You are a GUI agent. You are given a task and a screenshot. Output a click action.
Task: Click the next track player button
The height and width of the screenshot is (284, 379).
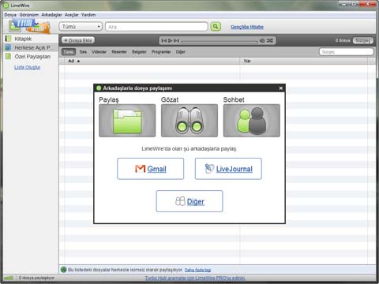coord(176,40)
